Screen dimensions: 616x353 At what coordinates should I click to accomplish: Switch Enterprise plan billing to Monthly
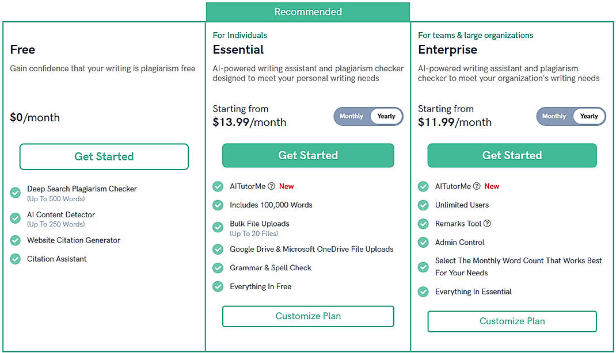554,116
